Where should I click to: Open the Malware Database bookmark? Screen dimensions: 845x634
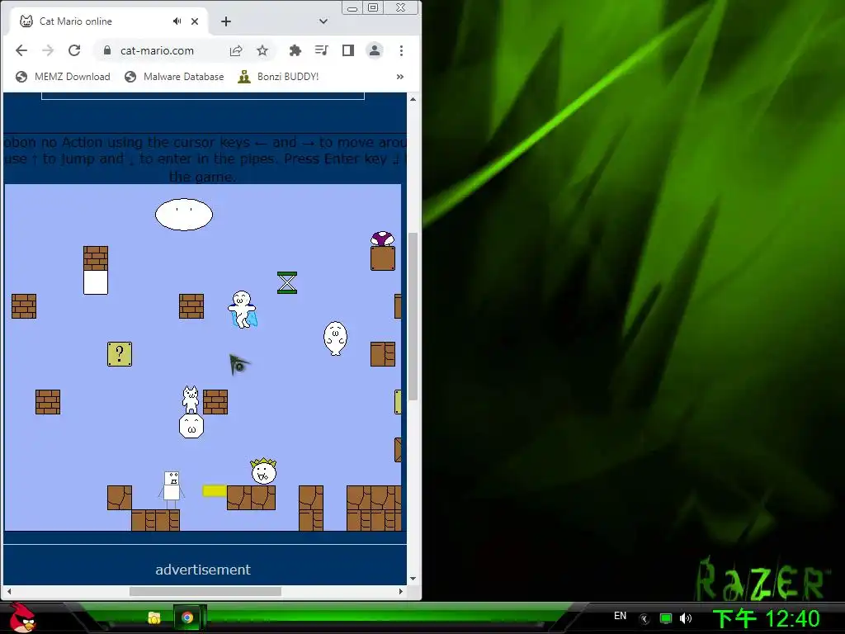coord(174,77)
